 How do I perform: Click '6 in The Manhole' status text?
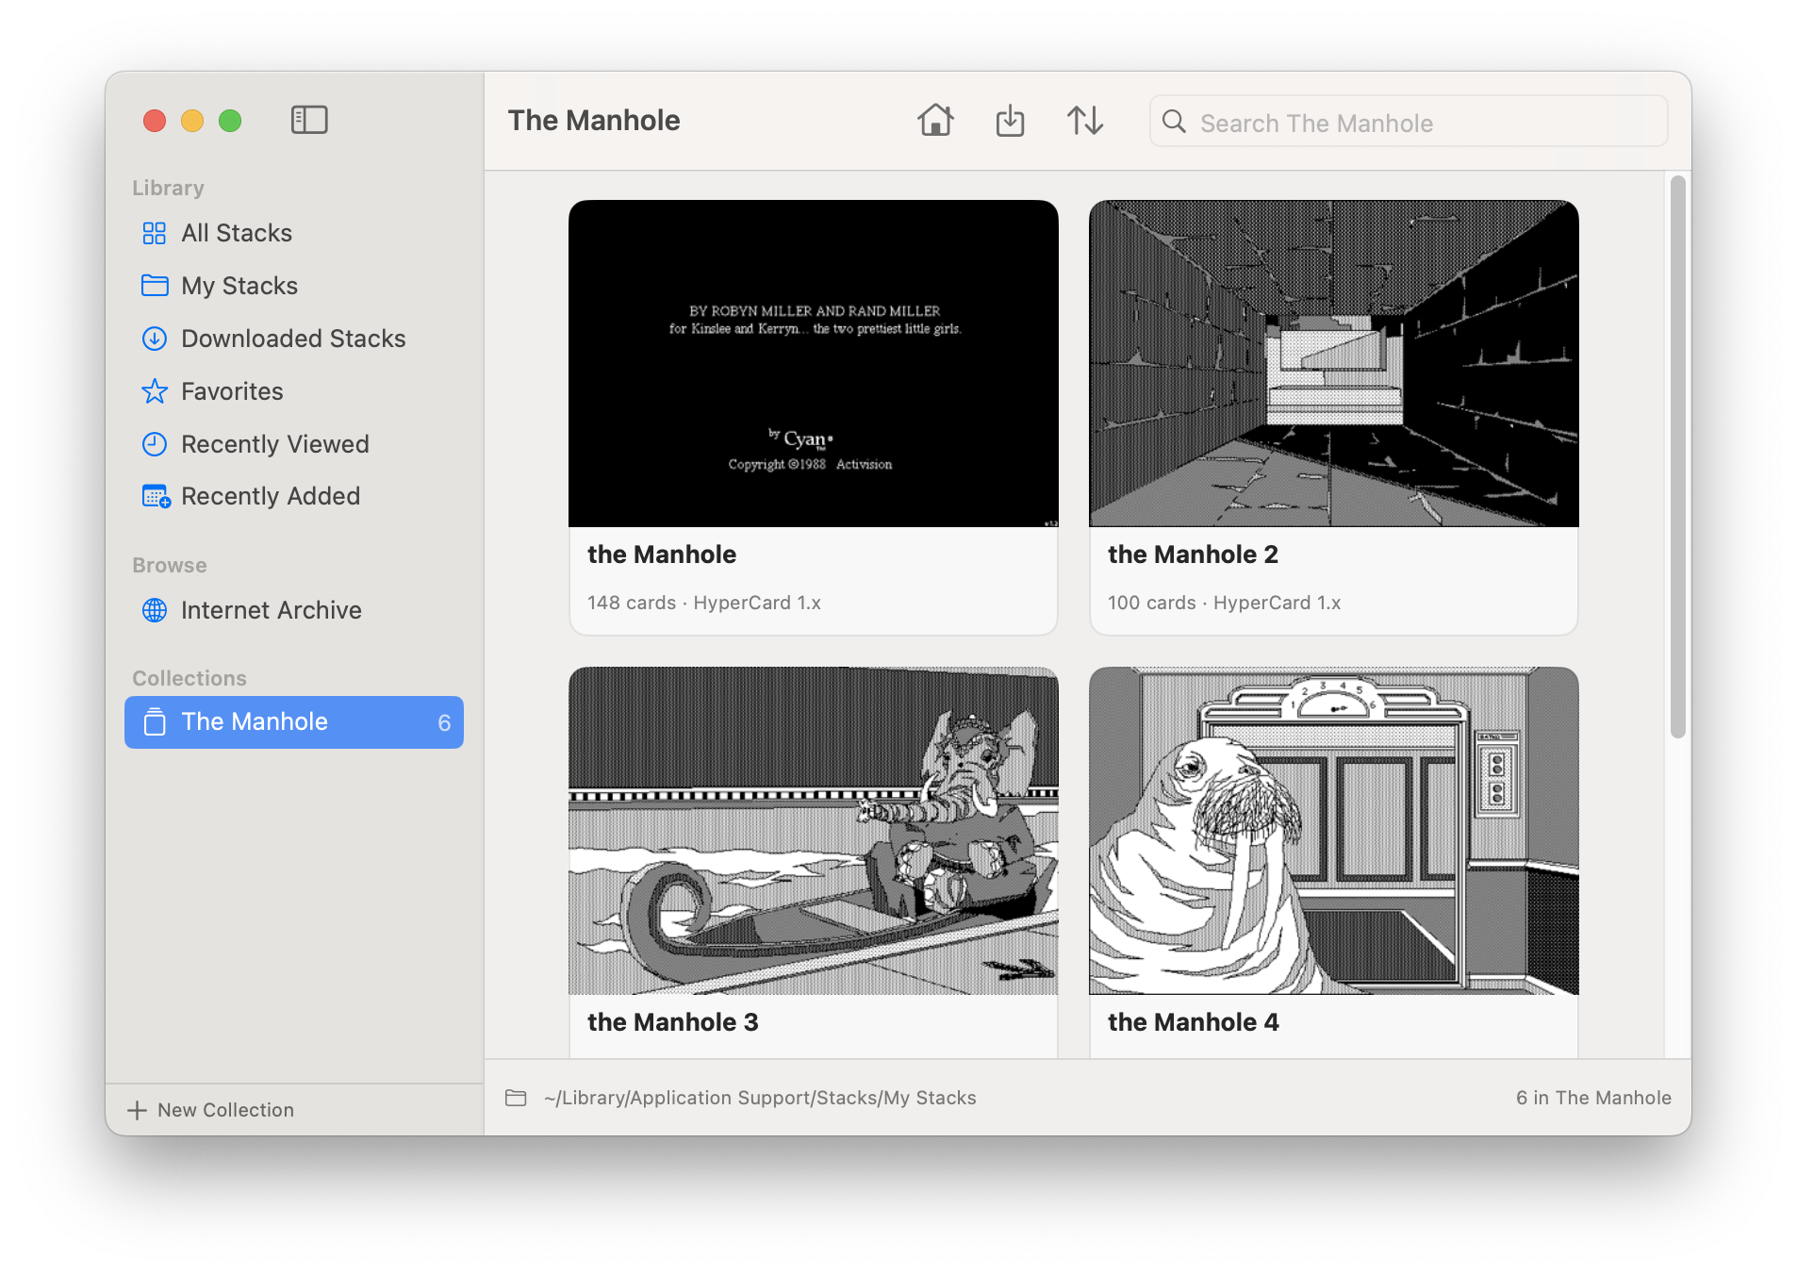point(1593,1098)
